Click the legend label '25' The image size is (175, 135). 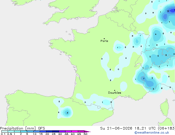(x=54, y=134)
